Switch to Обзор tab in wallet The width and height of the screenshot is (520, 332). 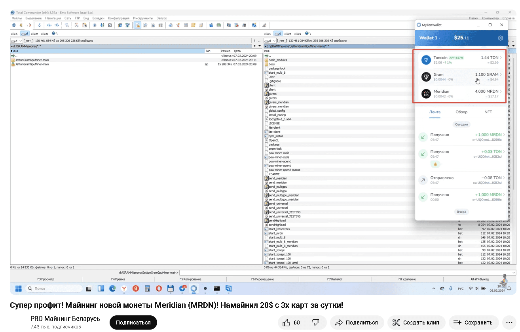pos(461,112)
